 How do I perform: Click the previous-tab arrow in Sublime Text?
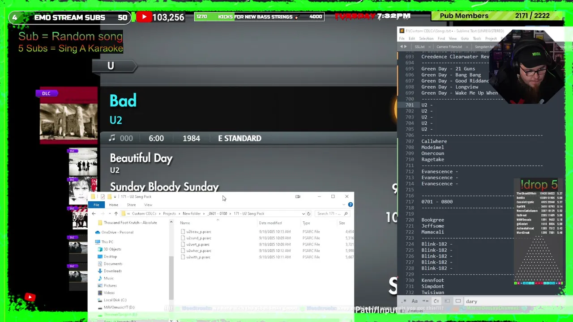point(402,47)
